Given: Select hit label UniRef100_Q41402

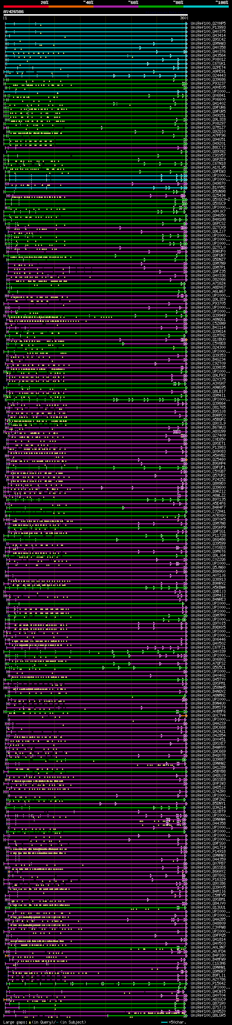Looking at the screenshot, I should click(208, 104).
